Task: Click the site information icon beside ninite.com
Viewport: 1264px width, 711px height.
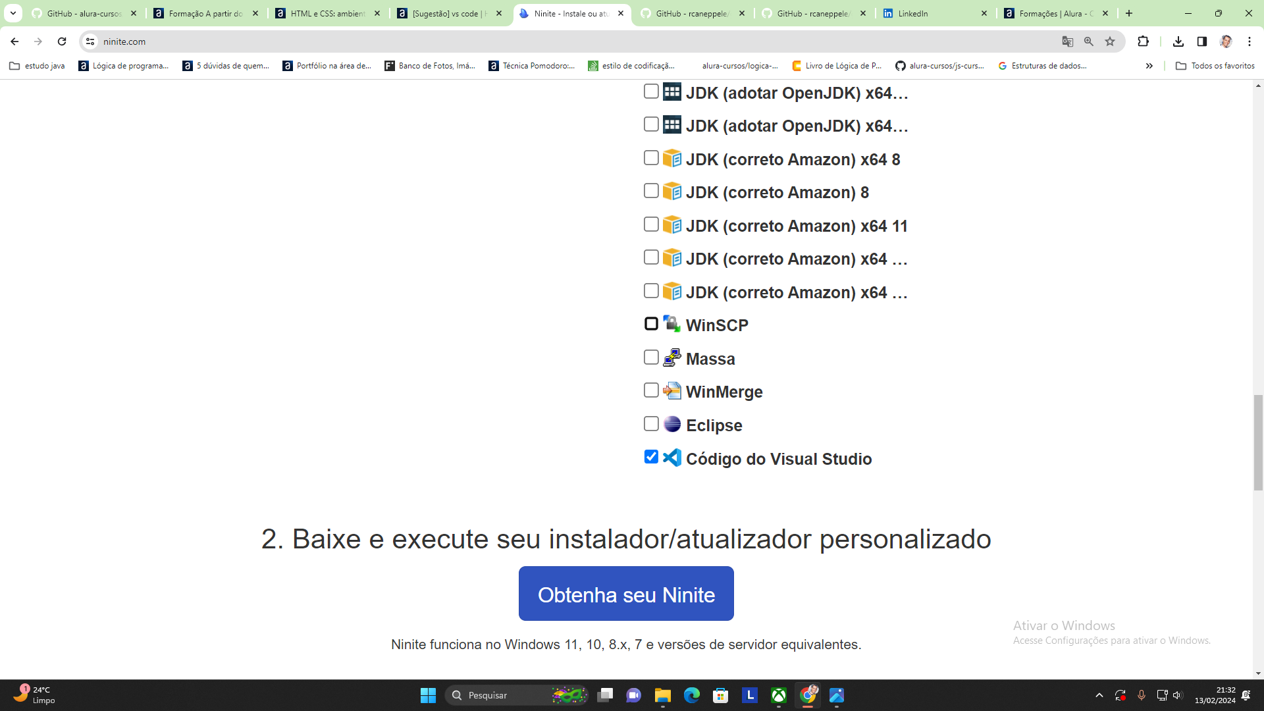Action: 91,41
